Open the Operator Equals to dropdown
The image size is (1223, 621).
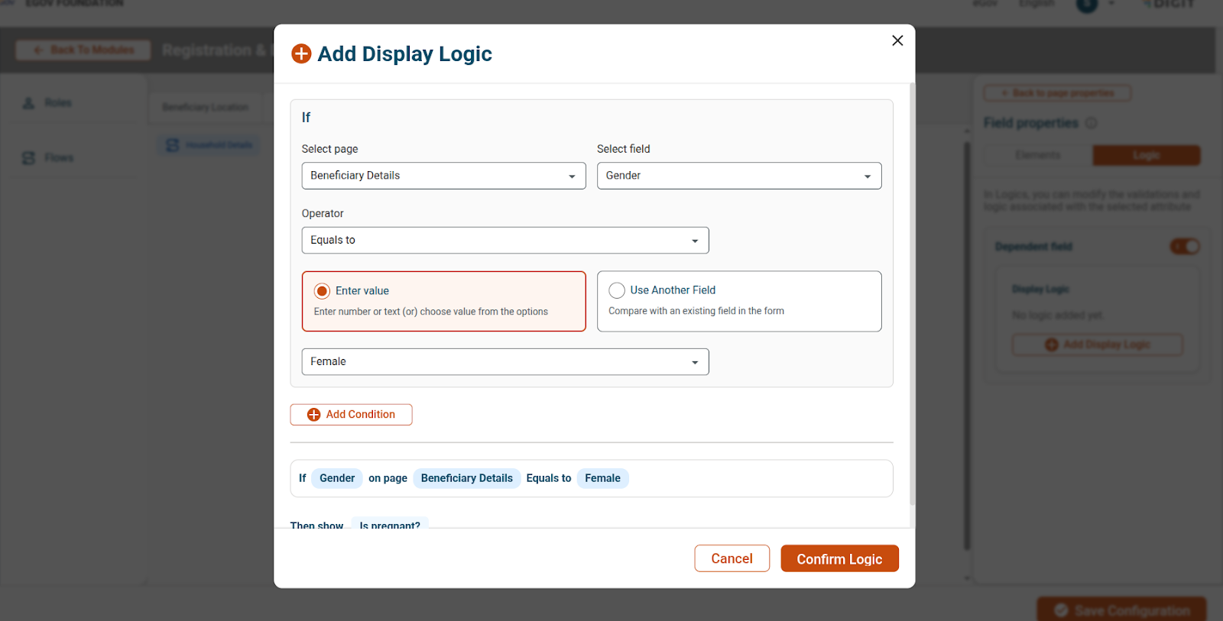[504, 241]
